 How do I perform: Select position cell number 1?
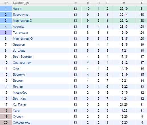[x=6, y=9]
